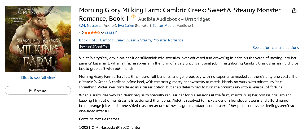Click the Milking Farm book cover image
The image size is (307, 129).
tap(38, 39)
